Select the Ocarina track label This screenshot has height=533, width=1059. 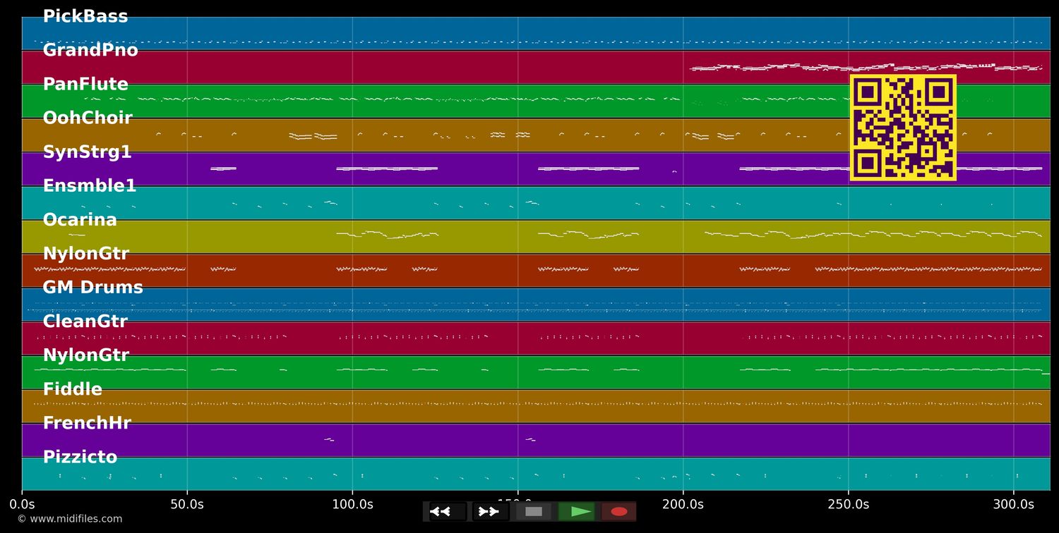[x=80, y=220]
